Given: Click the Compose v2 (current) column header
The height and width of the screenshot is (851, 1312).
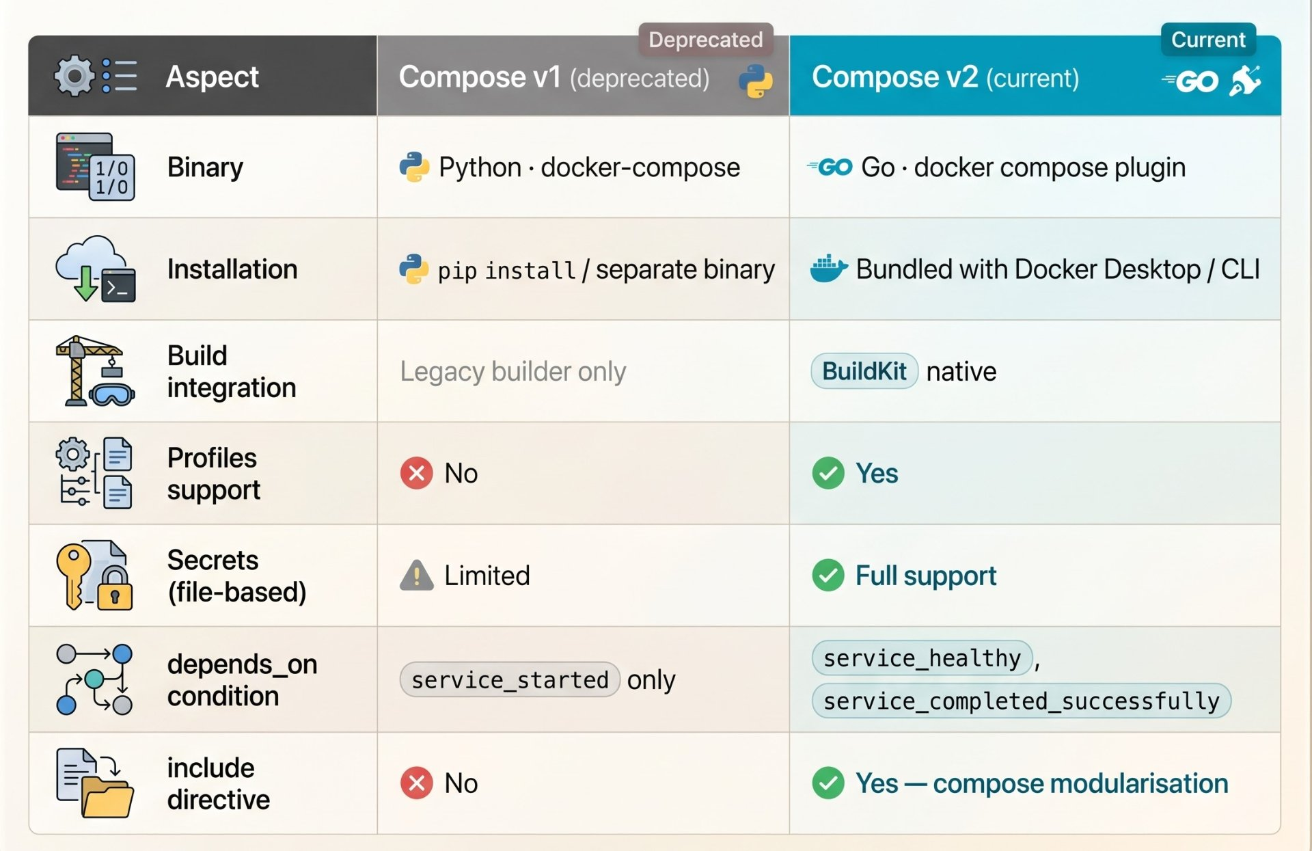Looking at the screenshot, I should click(x=1035, y=76).
